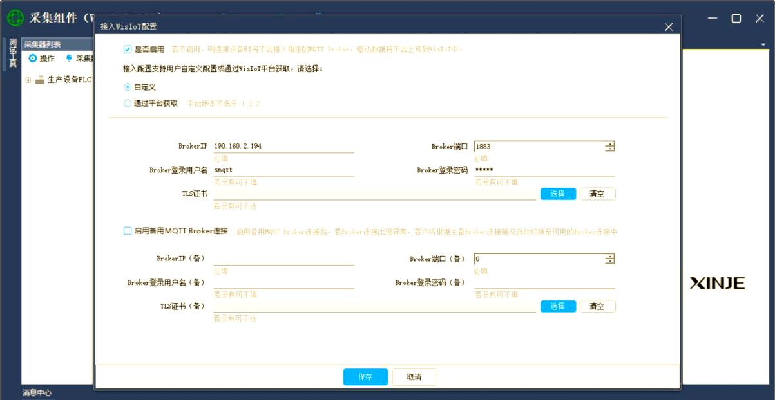The image size is (775, 400).
Task: Click the Broker登录用户名（备） input field
Action: click(x=284, y=283)
